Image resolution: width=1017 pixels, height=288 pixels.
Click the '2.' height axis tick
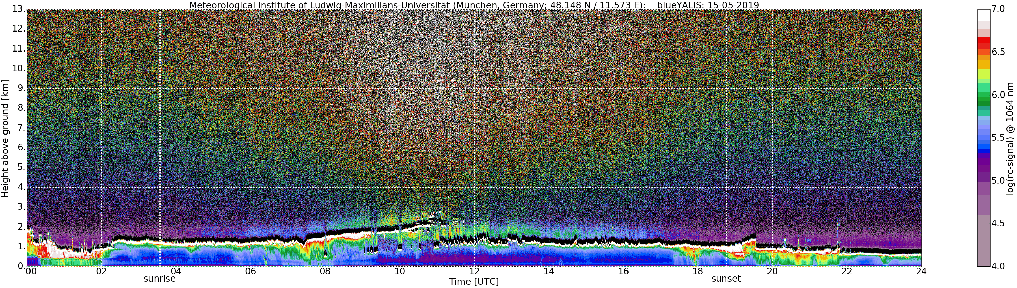(21, 226)
